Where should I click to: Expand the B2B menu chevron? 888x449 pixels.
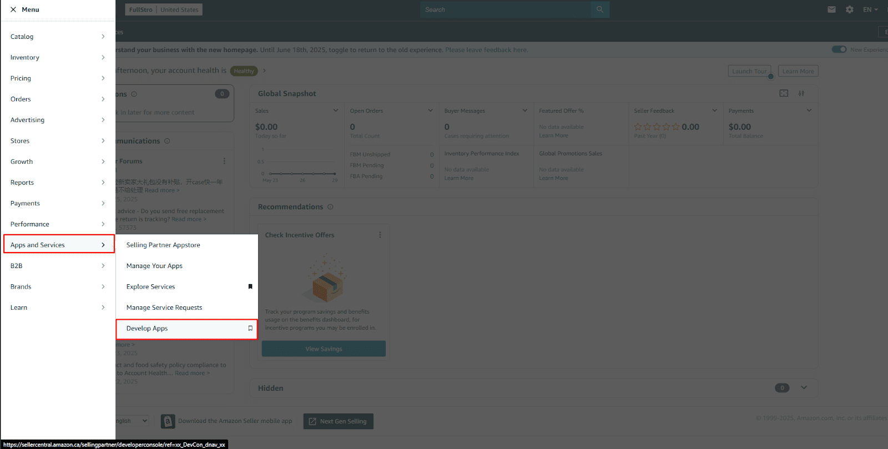click(x=103, y=266)
